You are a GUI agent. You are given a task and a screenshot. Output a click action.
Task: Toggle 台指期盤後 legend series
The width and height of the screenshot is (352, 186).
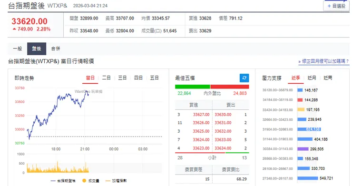[x=63, y=181]
